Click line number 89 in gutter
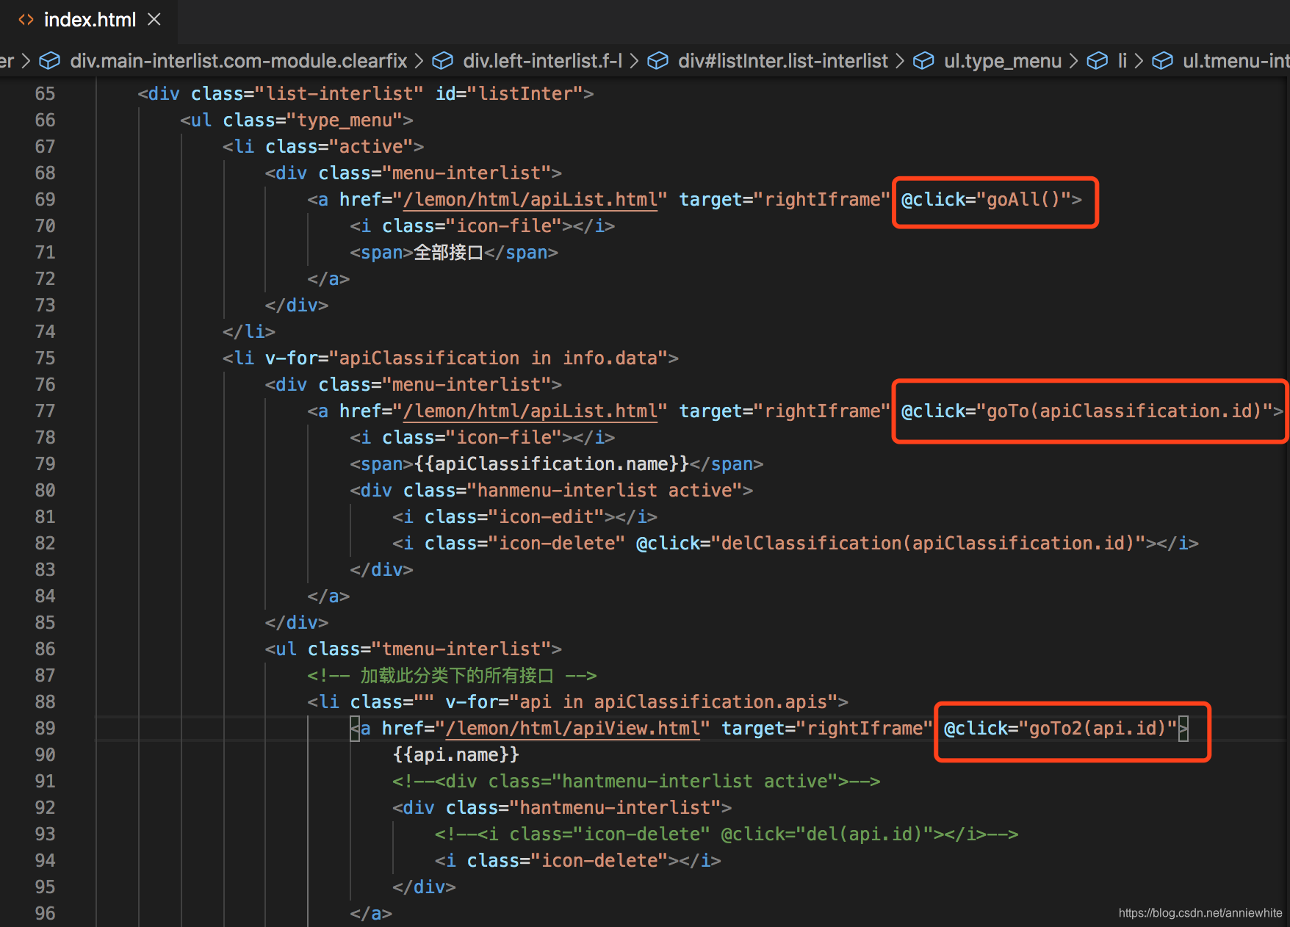 45,728
